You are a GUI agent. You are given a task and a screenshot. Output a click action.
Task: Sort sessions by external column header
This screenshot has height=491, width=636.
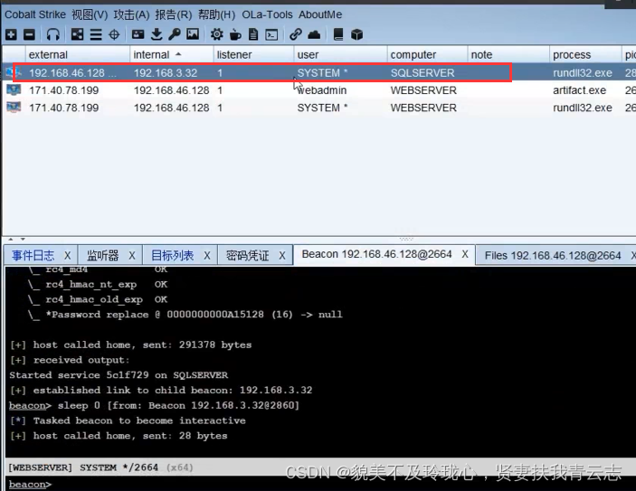pos(78,54)
